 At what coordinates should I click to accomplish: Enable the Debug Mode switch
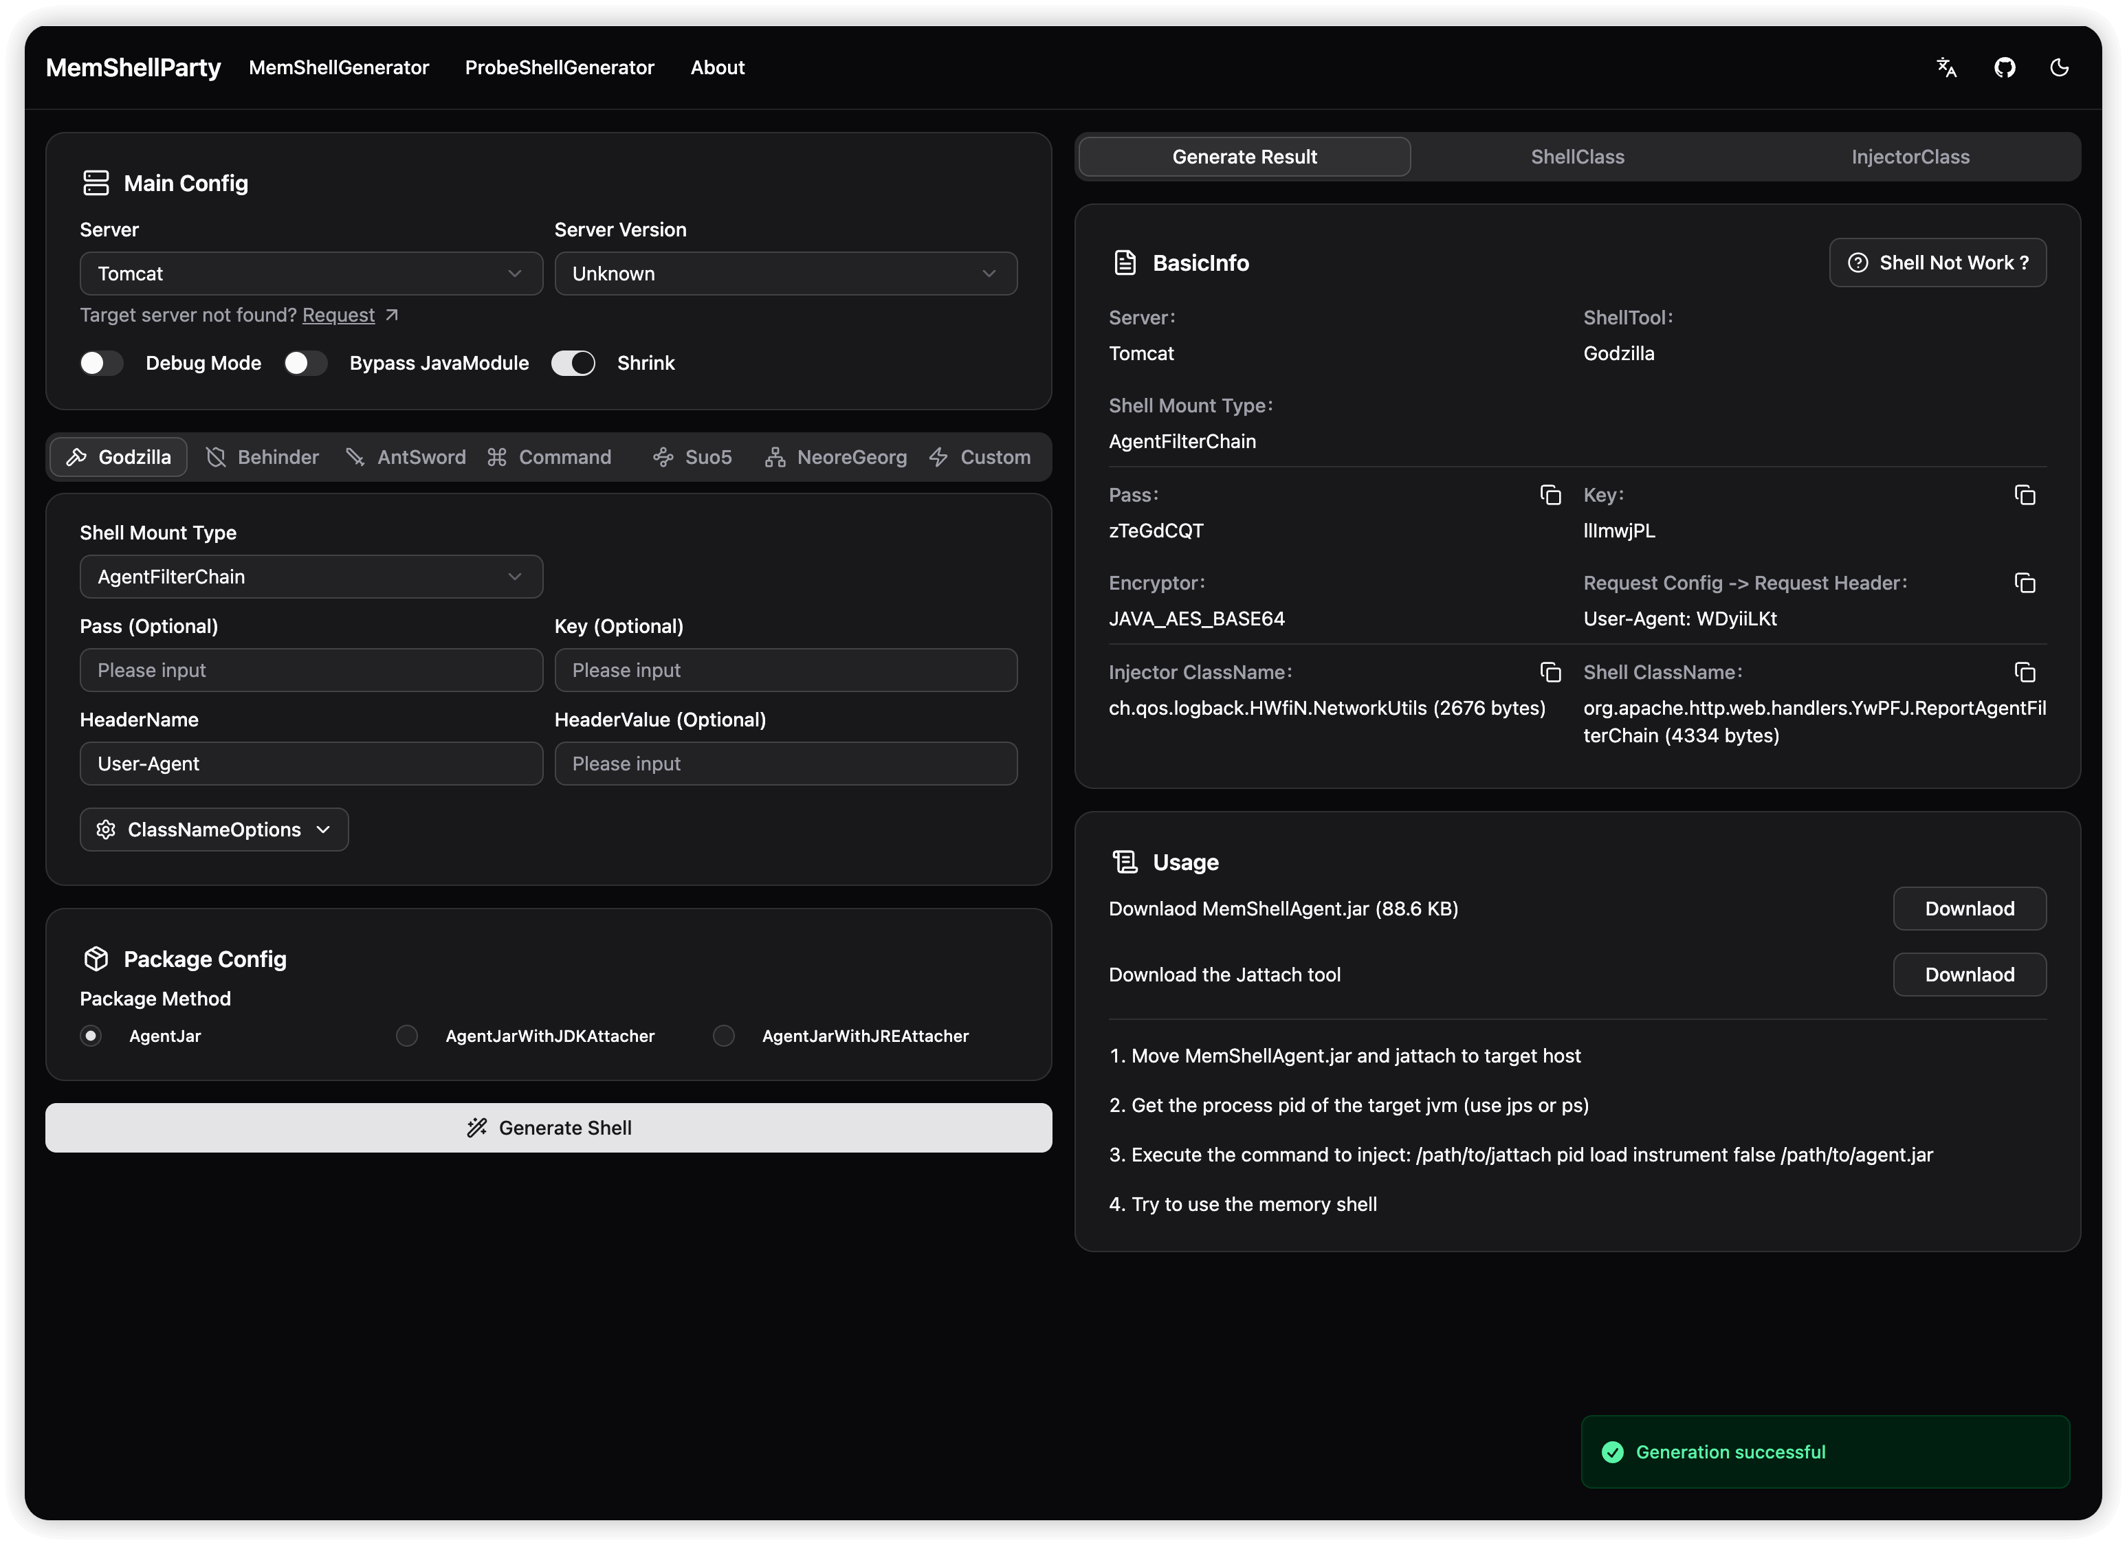tap(101, 363)
